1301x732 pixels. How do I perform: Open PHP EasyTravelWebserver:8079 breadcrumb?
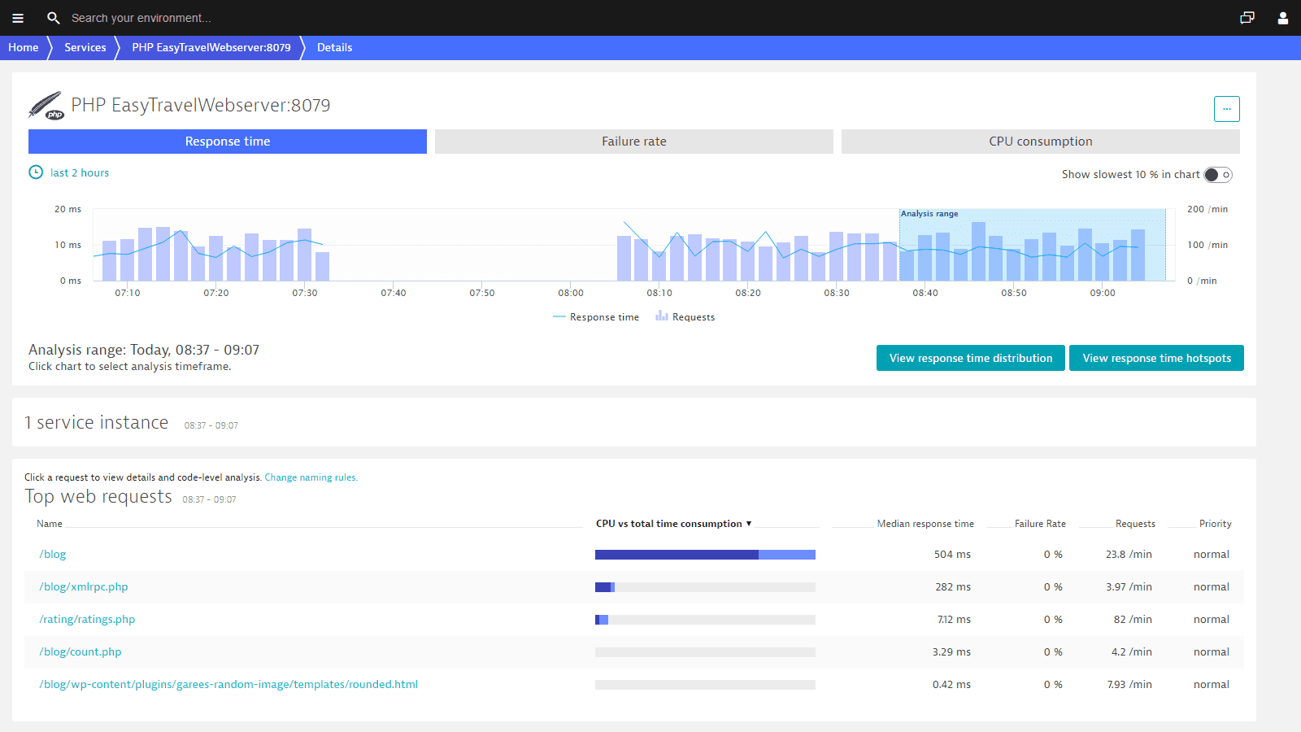(211, 47)
